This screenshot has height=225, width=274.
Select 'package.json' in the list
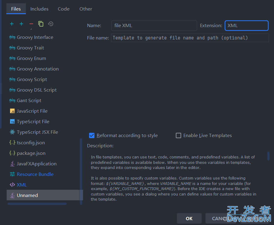(31, 153)
